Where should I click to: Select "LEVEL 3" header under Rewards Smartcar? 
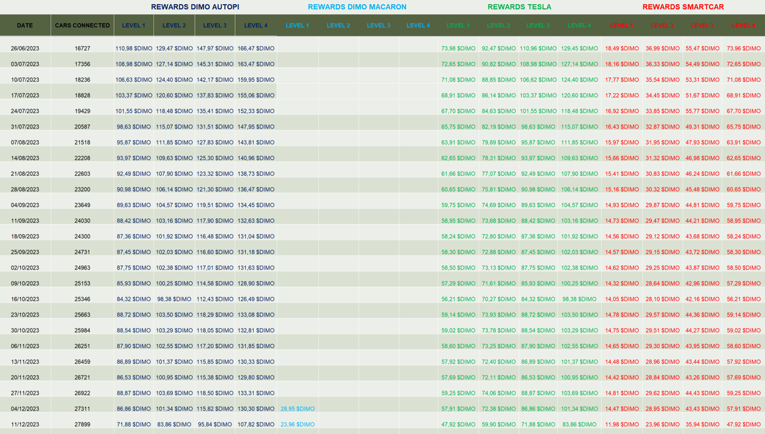tap(703, 25)
